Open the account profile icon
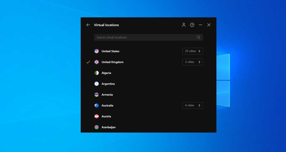286x152 pixels. (184, 25)
